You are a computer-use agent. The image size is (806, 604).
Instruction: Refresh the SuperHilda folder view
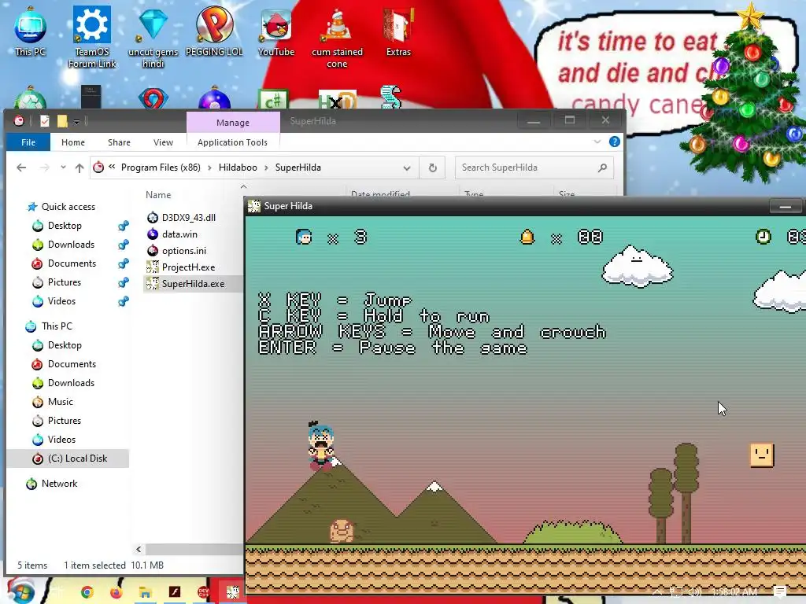click(433, 168)
